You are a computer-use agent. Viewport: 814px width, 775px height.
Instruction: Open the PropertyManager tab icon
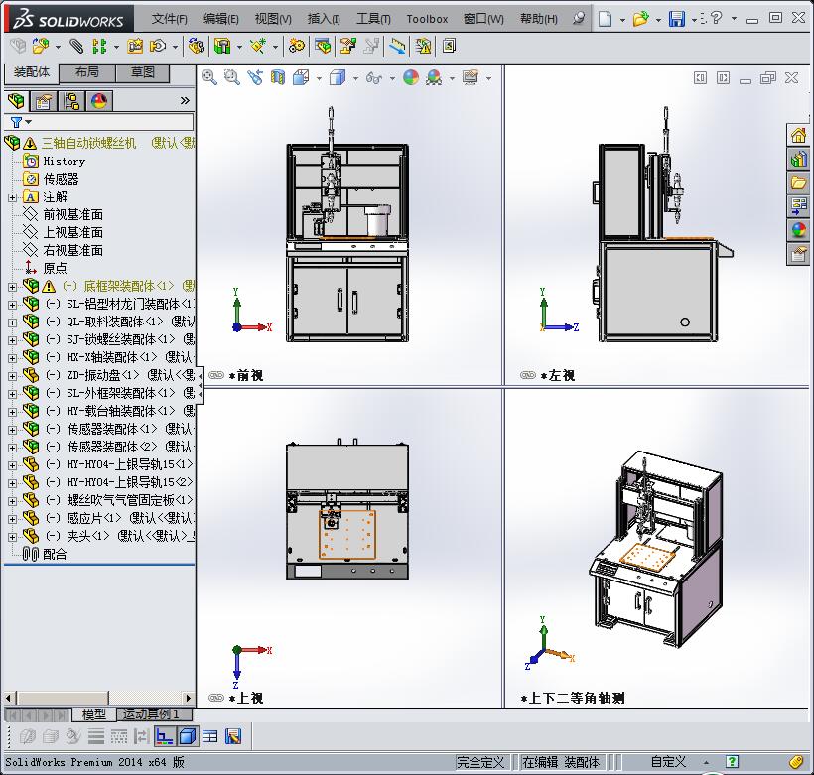point(44,100)
